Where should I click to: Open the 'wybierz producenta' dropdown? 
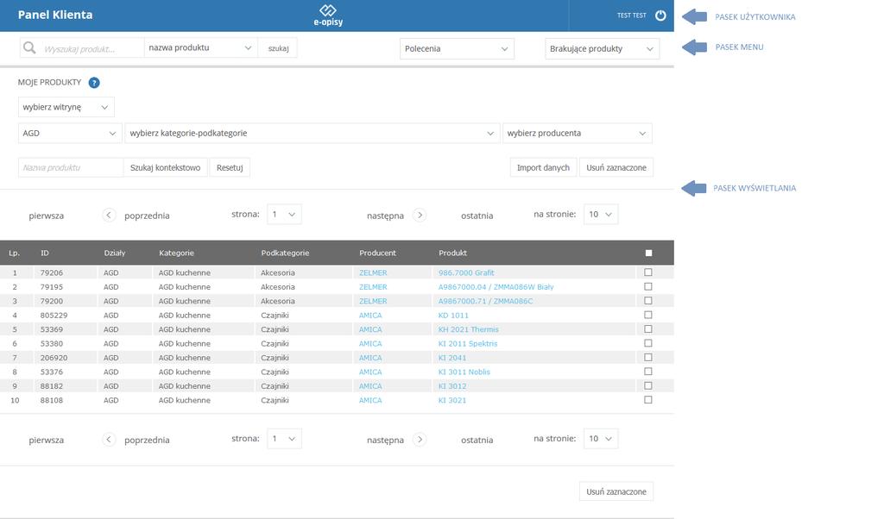[x=578, y=134]
